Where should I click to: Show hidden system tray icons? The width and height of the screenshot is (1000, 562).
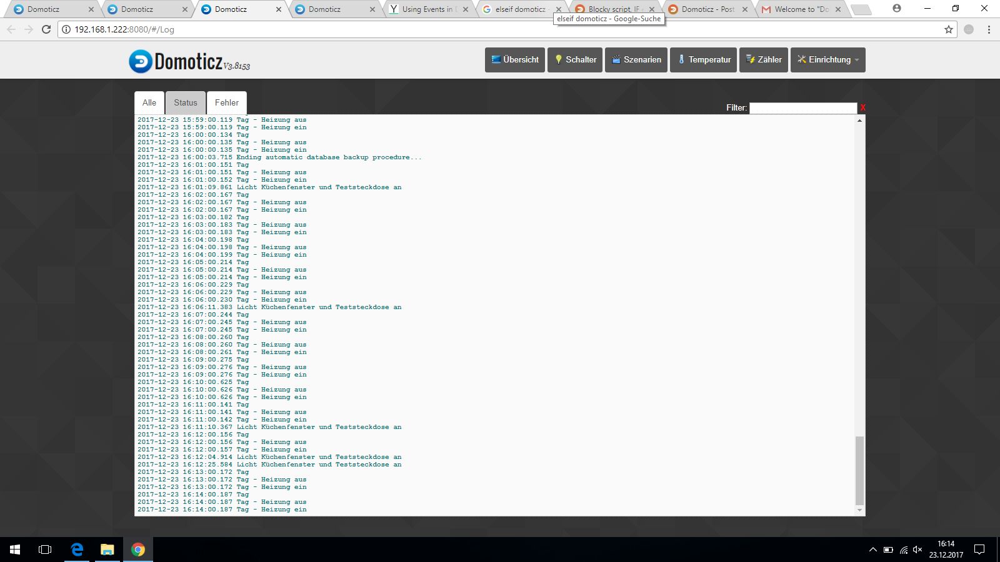pos(872,550)
